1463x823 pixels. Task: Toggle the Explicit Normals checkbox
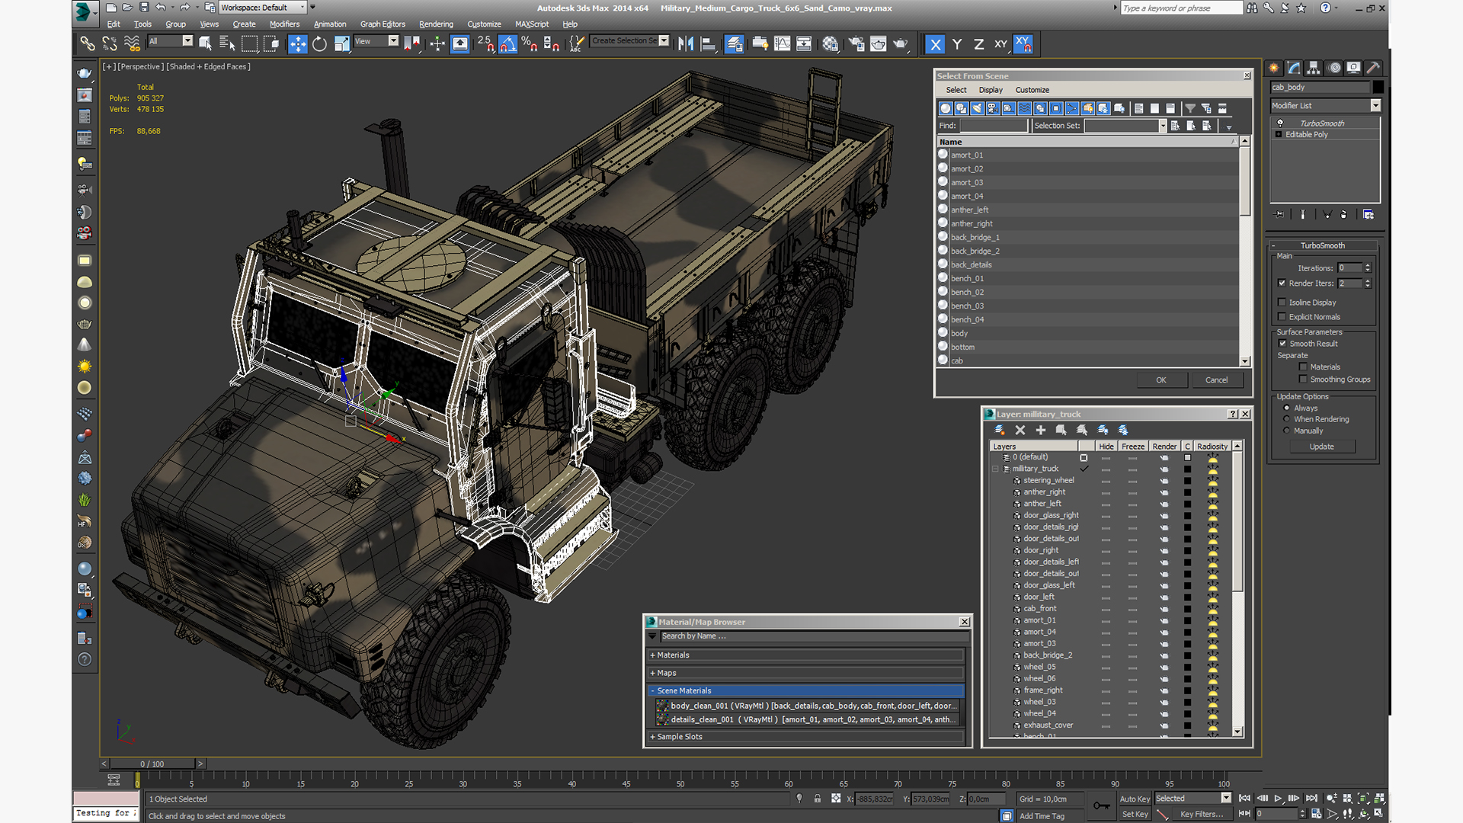coord(1282,317)
